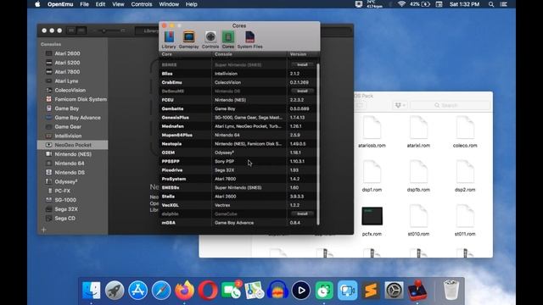Select NeoGeo Pocket console

click(x=73, y=145)
